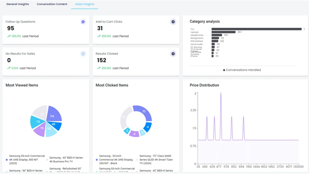Screen dimensions: 309x174
Task: Click the No Results For Sales value 0
Action: [x=9, y=60]
